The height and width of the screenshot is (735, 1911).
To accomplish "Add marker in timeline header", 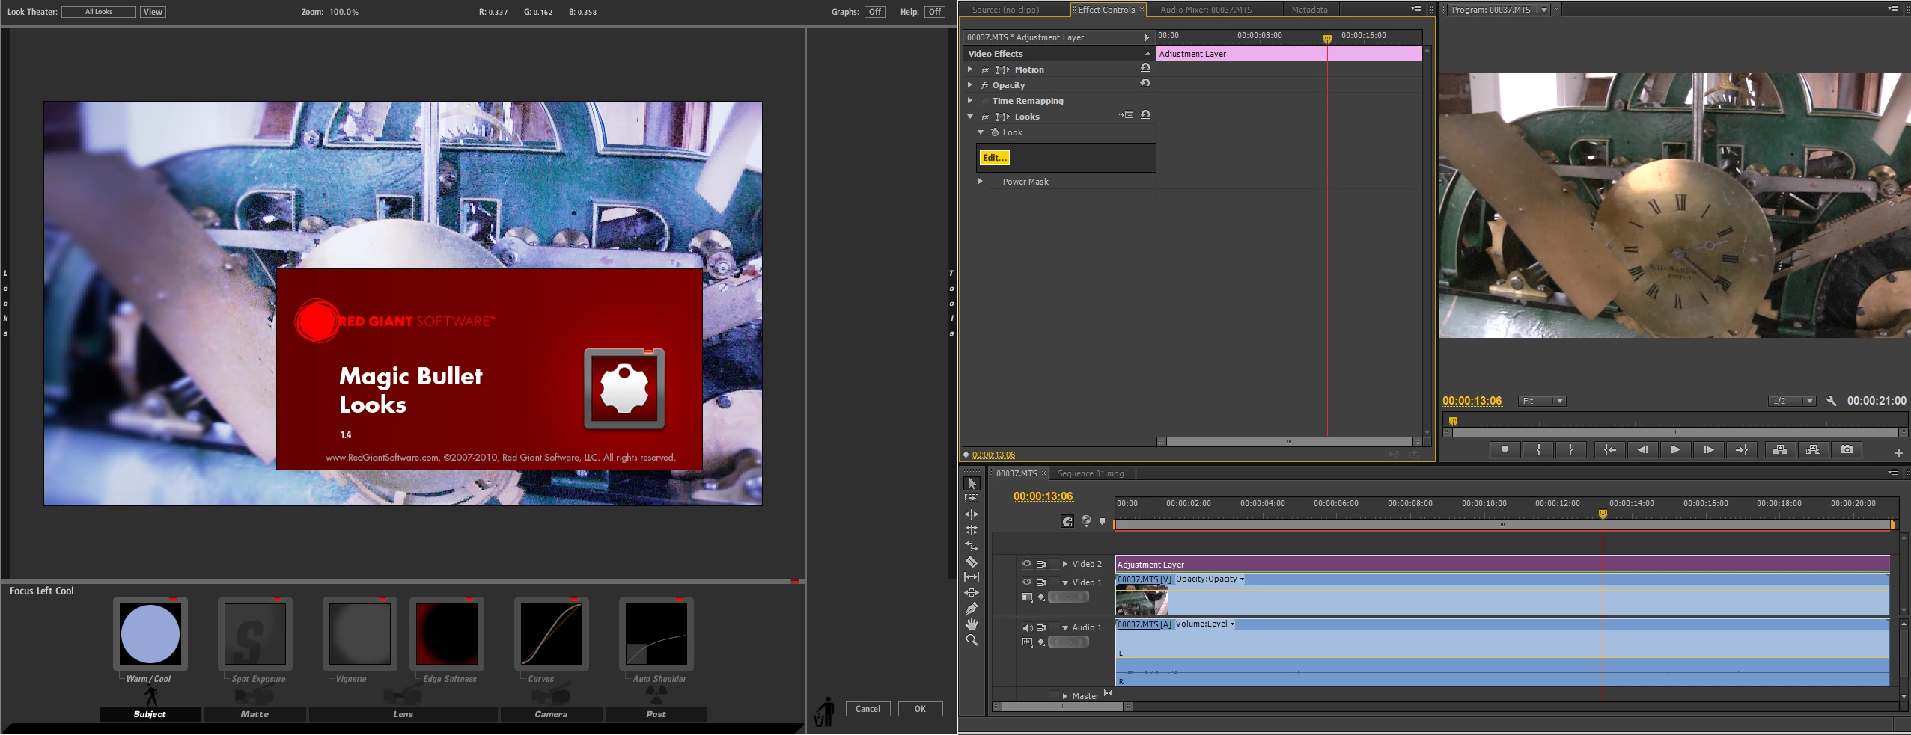I will click(1102, 521).
